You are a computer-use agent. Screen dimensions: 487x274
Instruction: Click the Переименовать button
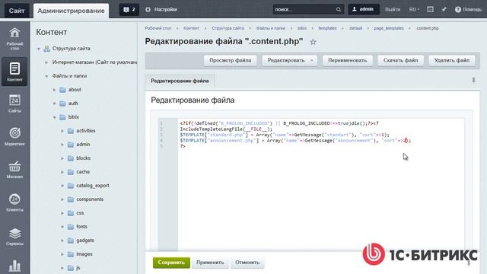pos(348,60)
